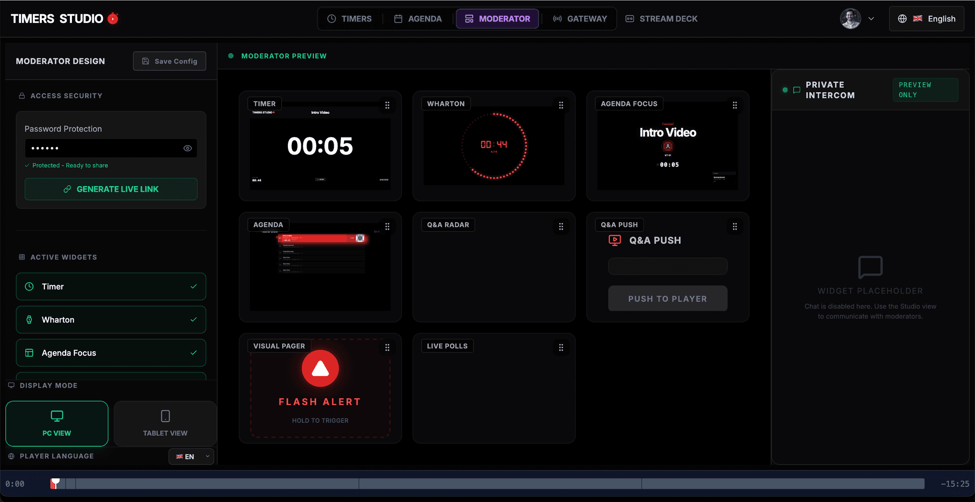The width and height of the screenshot is (975, 502).
Task: Click the globe icon beside Player Language
Action: 11,456
